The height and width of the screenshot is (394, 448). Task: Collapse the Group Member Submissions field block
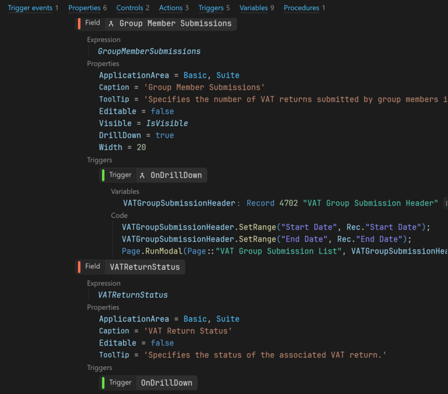156,23
